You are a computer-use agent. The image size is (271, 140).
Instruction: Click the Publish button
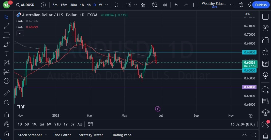point(261,5)
